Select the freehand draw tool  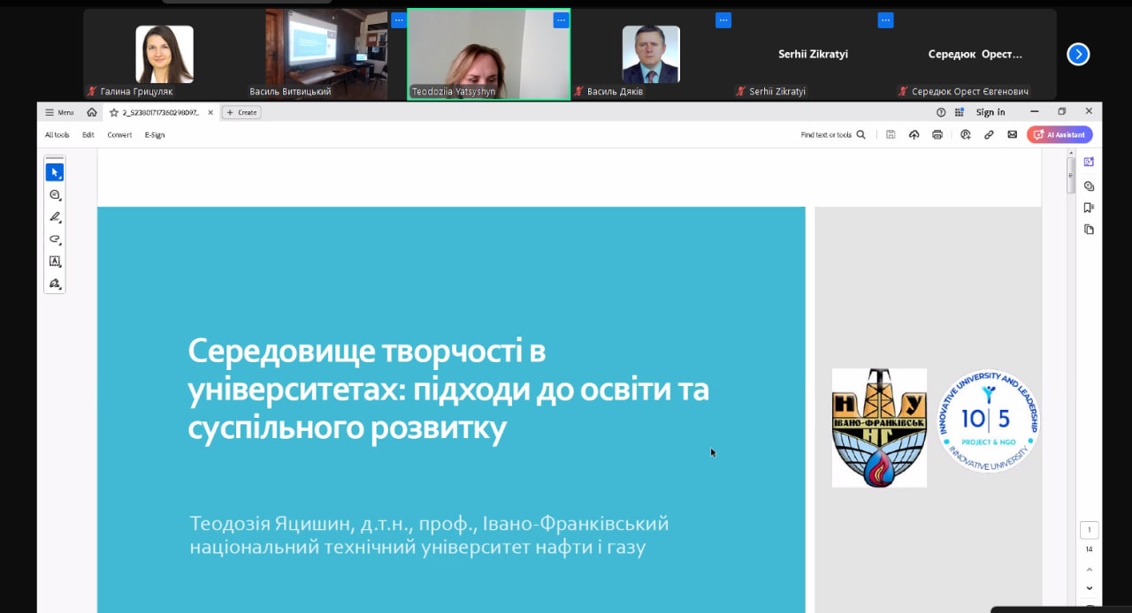click(x=55, y=239)
